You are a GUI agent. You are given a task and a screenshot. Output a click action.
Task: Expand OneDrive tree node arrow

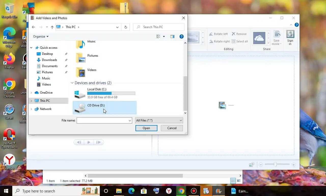[31, 93]
